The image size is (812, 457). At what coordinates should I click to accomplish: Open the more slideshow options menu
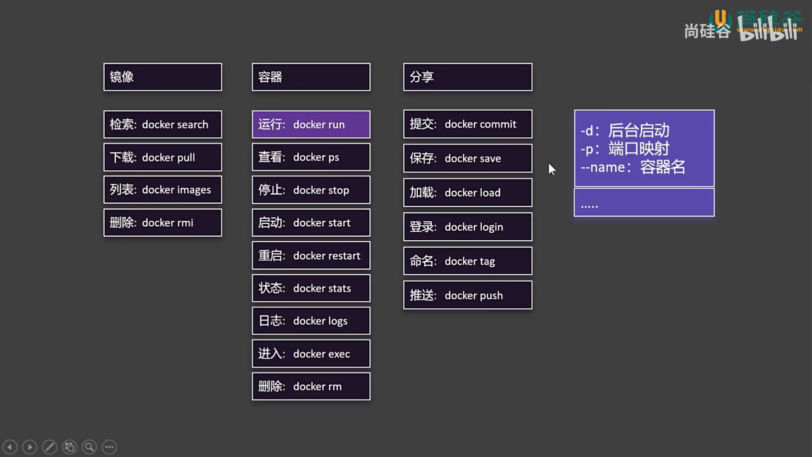click(109, 447)
